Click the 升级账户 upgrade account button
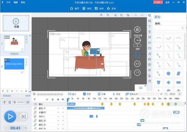This screenshot has height=132, width=187. [158, 2]
